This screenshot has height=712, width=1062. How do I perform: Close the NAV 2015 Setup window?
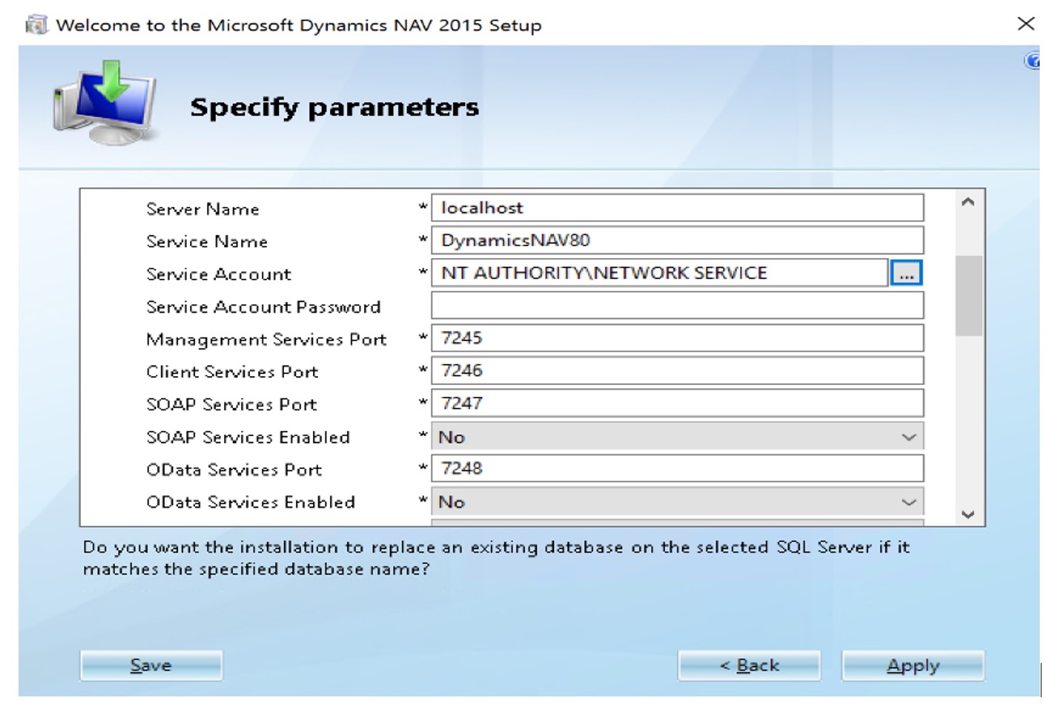(x=1026, y=24)
